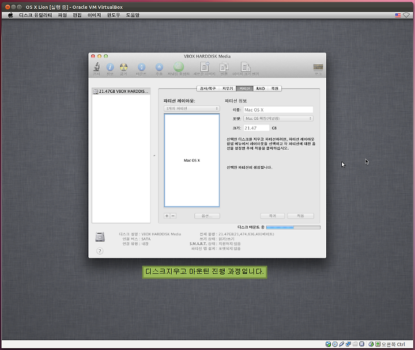Click the Verify (microscope) toolbar icon
The height and width of the screenshot is (350, 415).
pyautogui.click(x=97, y=67)
